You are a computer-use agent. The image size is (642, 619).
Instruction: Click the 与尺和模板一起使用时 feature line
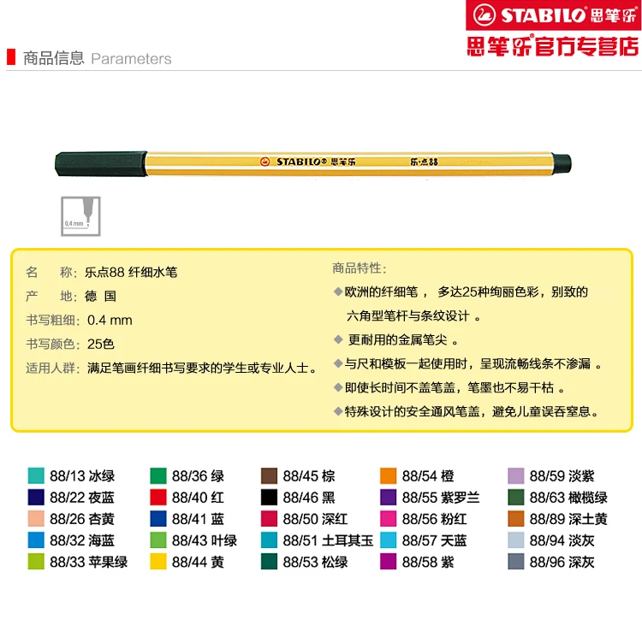tap(467, 364)
